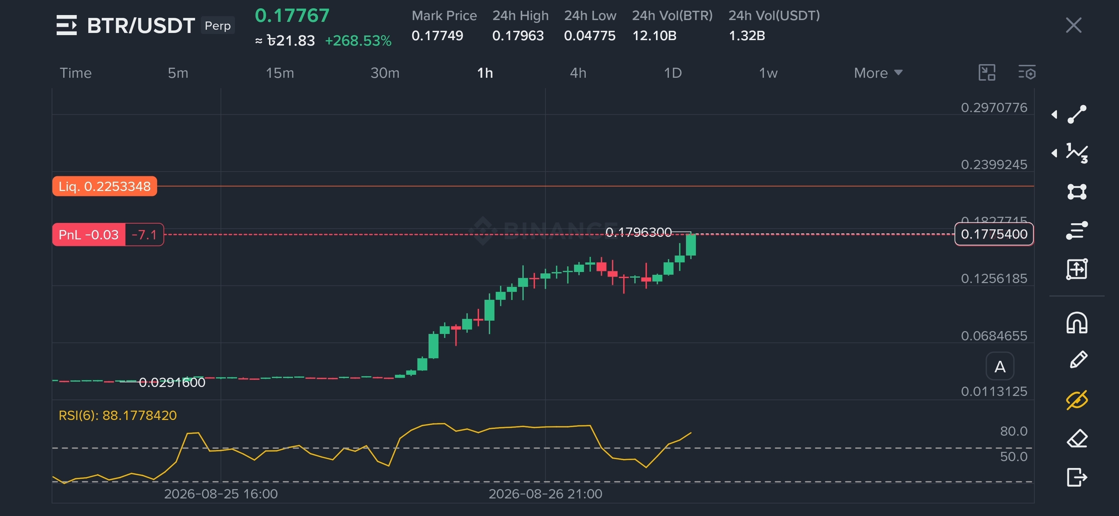Tap the 24h Vol(BTR) value 12.10B

654,35
